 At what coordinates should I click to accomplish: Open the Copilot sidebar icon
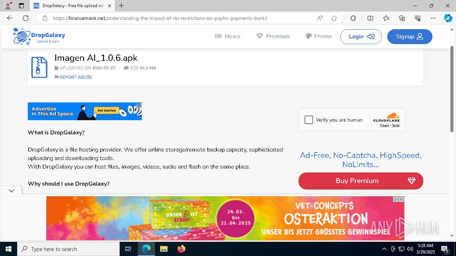click(448, 18)
